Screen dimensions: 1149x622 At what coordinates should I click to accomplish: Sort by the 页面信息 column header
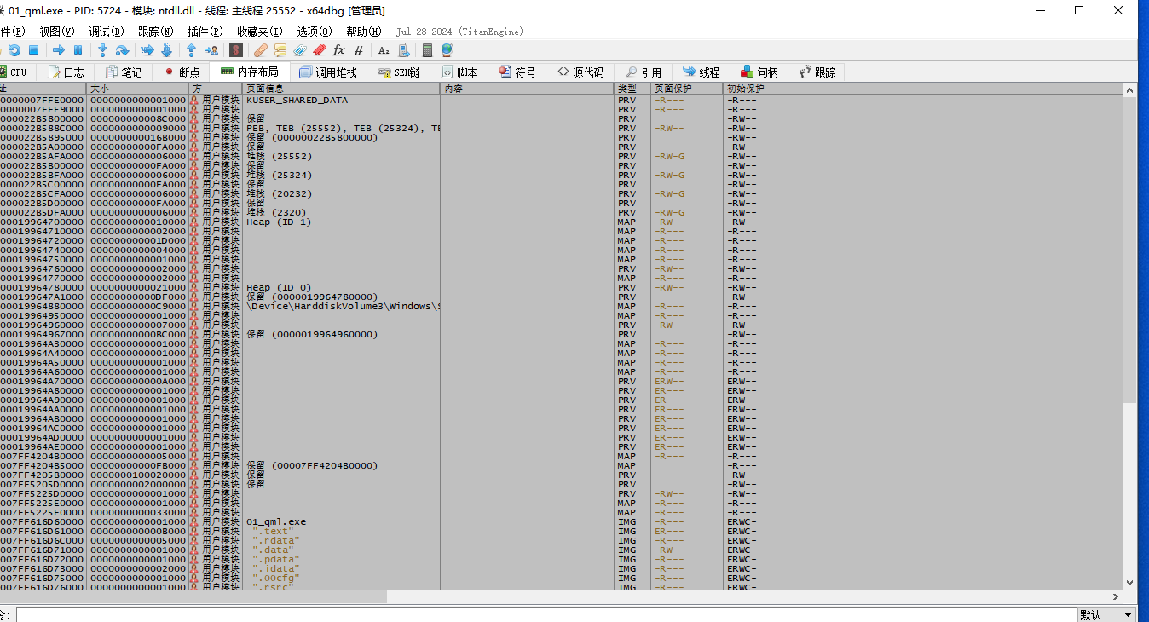[341, 89]
